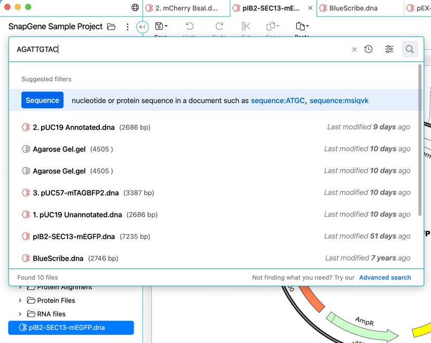
Task: Select pIB2-SEC13-mEGFP.dna in the sidebar tree
Action: point(71,327)
